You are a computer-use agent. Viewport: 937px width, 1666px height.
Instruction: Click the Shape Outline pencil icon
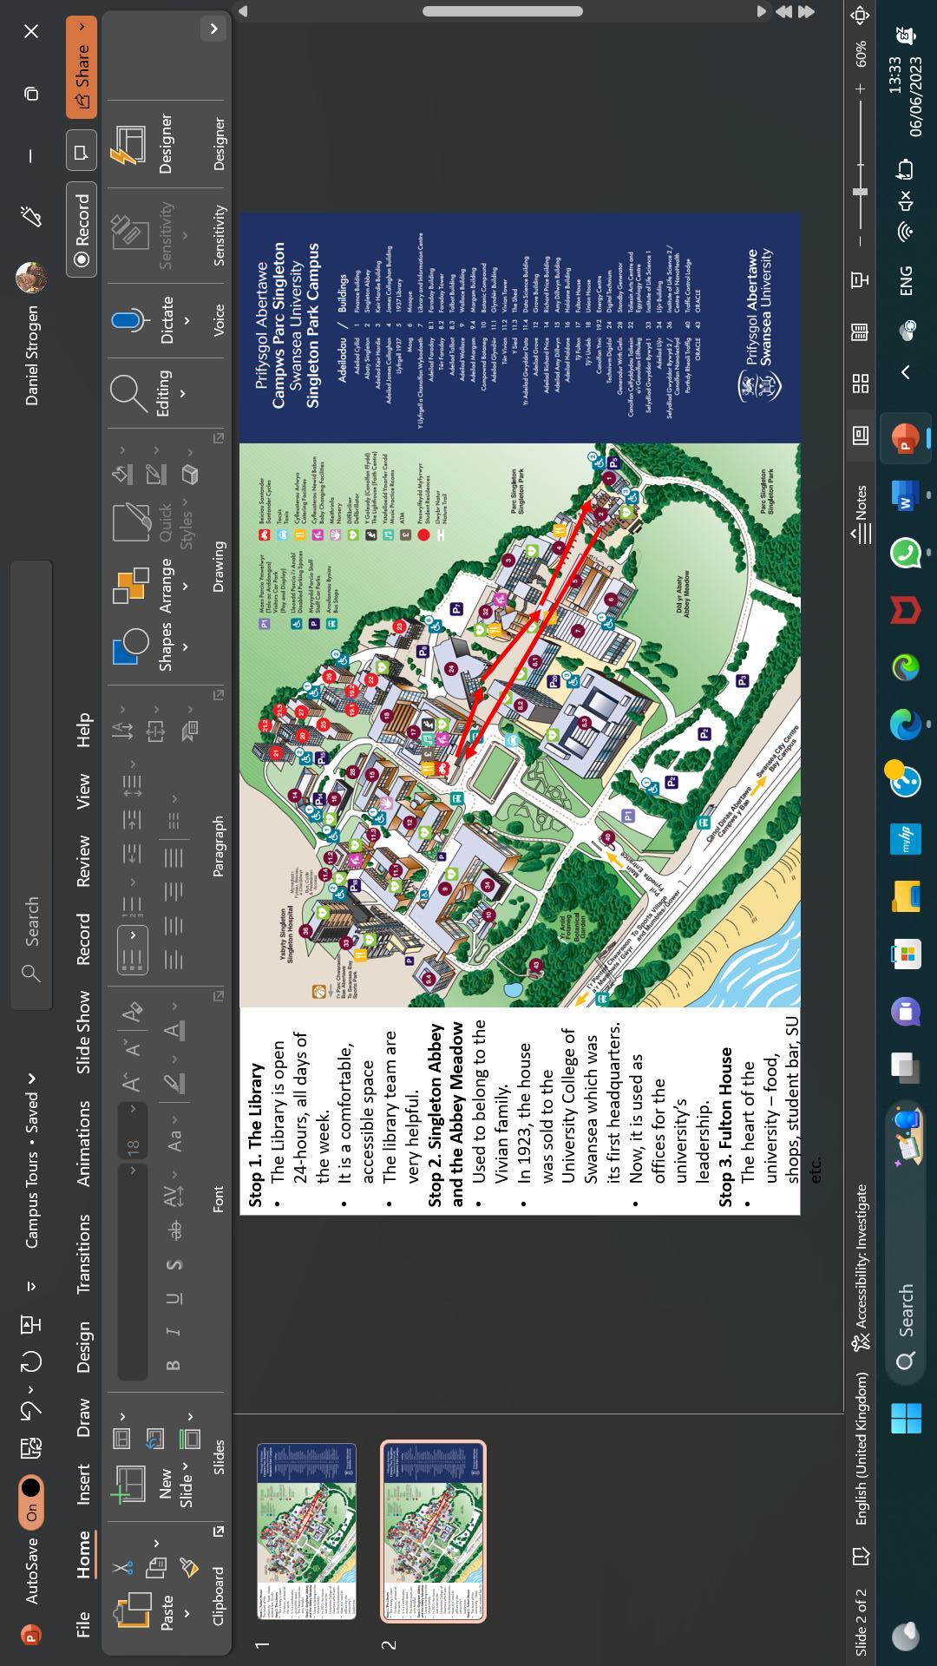click(x=156, y=474)
